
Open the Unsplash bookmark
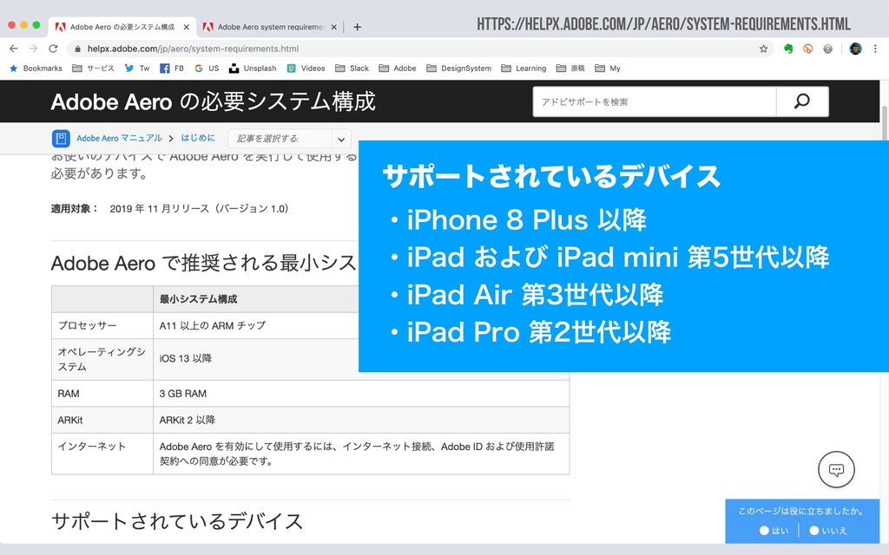coord(253,69)
